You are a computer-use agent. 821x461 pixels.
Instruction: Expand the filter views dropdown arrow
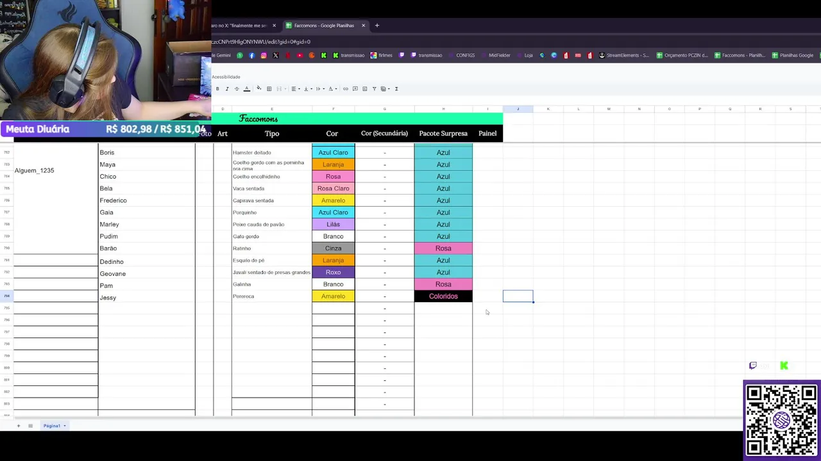coord(389,89)
